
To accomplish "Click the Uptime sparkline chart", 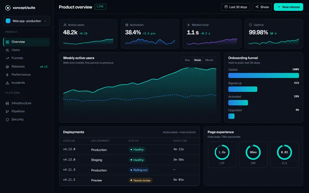I will tap(274, 42).
